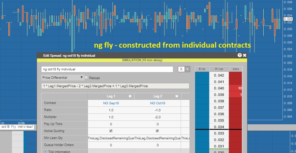296x153 pixels.
Task: Click ask quantity at 0.040
Action: 236,88
